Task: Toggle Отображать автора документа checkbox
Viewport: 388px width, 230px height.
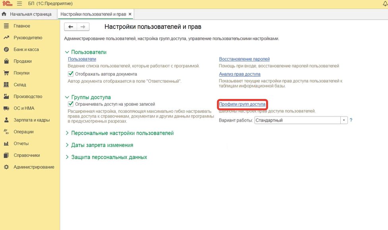Action: tap(71, 74)
